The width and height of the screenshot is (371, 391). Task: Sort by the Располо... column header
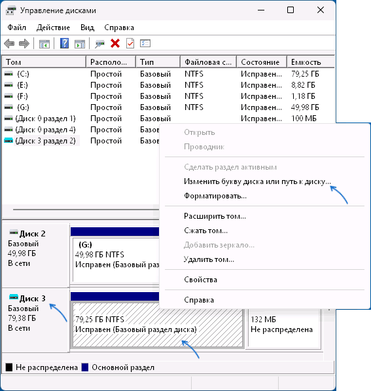111,62
